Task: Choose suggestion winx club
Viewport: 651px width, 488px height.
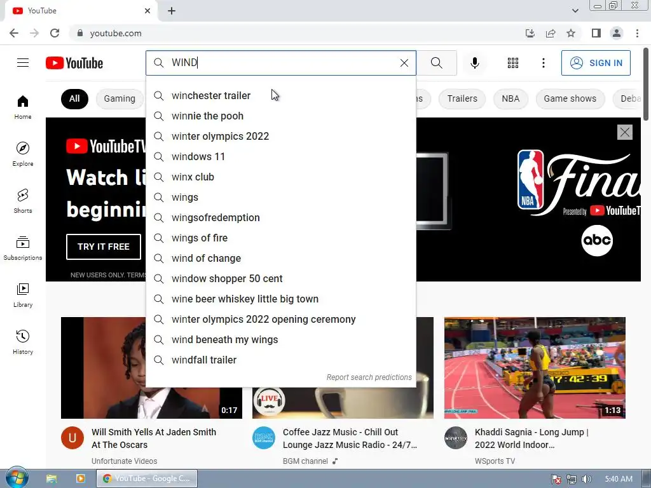Action: 281,177
